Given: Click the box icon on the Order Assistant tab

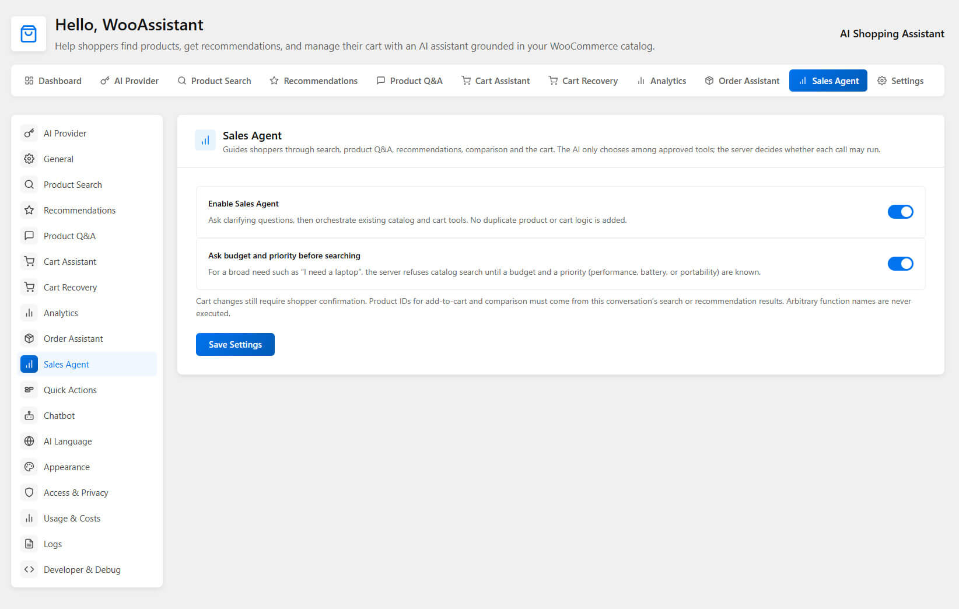Looking at the screenshot, I should [709, 81].
